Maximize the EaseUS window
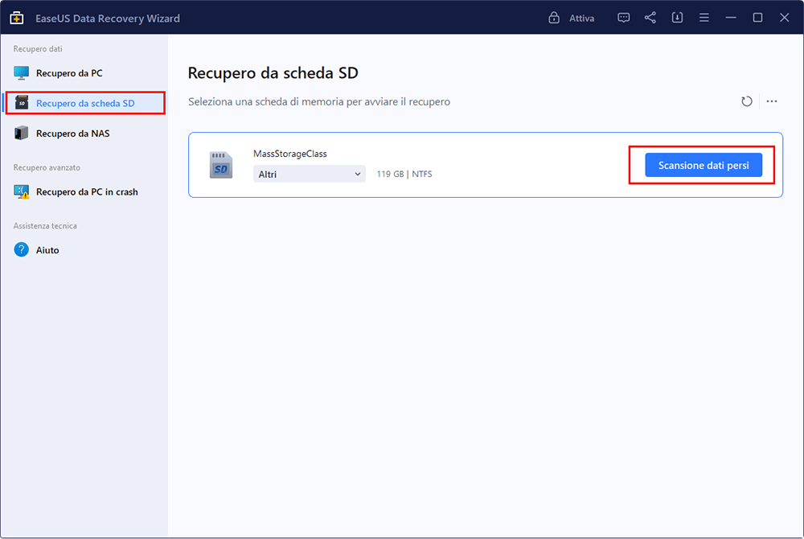Viewport: 804px width, 539px height. [757, 18]
